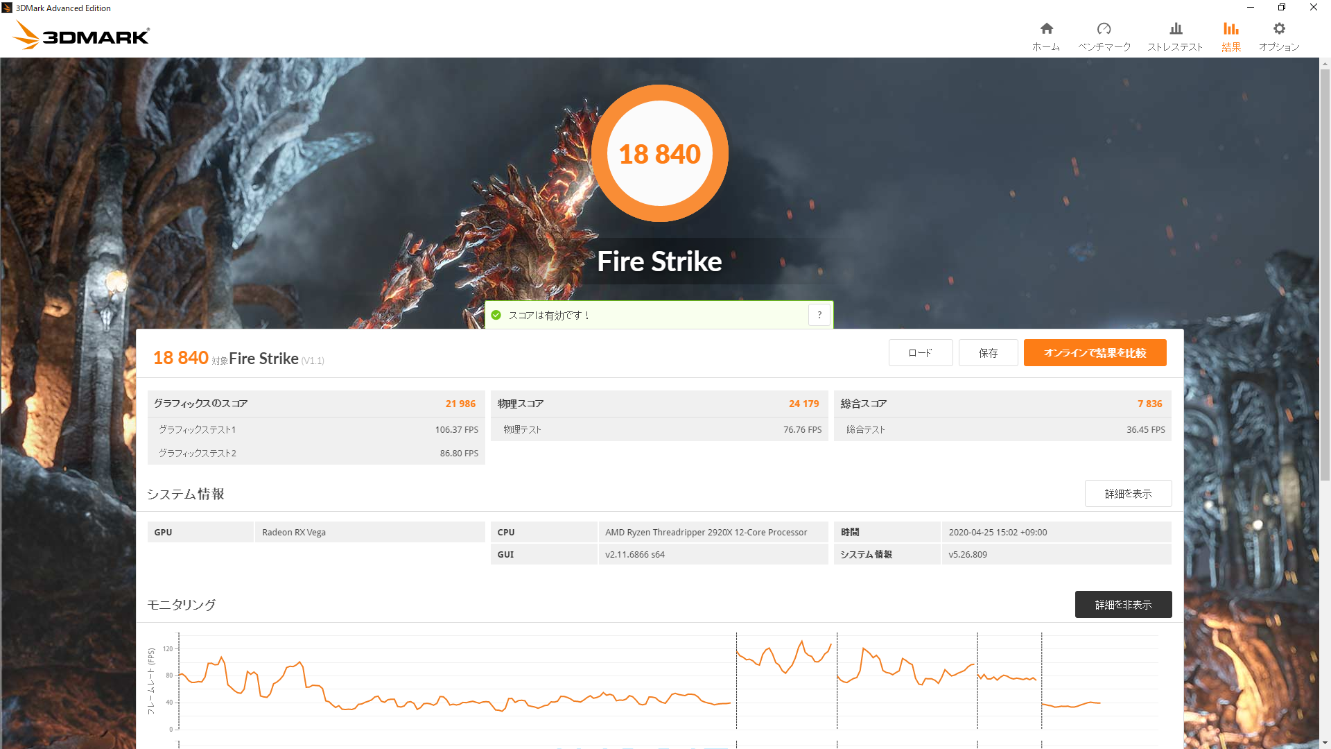Click the ストレステスト tab label
This screenshot has width=1331, height=749.
pyautogui.click(x=1175, y=47)
